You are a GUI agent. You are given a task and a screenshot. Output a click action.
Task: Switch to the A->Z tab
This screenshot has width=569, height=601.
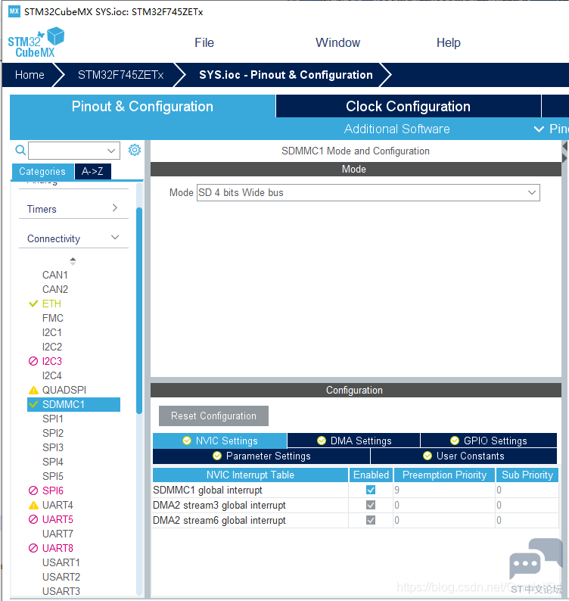pos(93,171)
